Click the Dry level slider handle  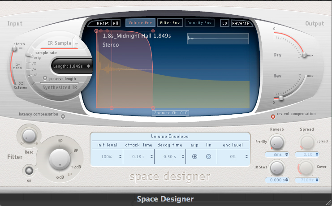[x=304, y=55]
